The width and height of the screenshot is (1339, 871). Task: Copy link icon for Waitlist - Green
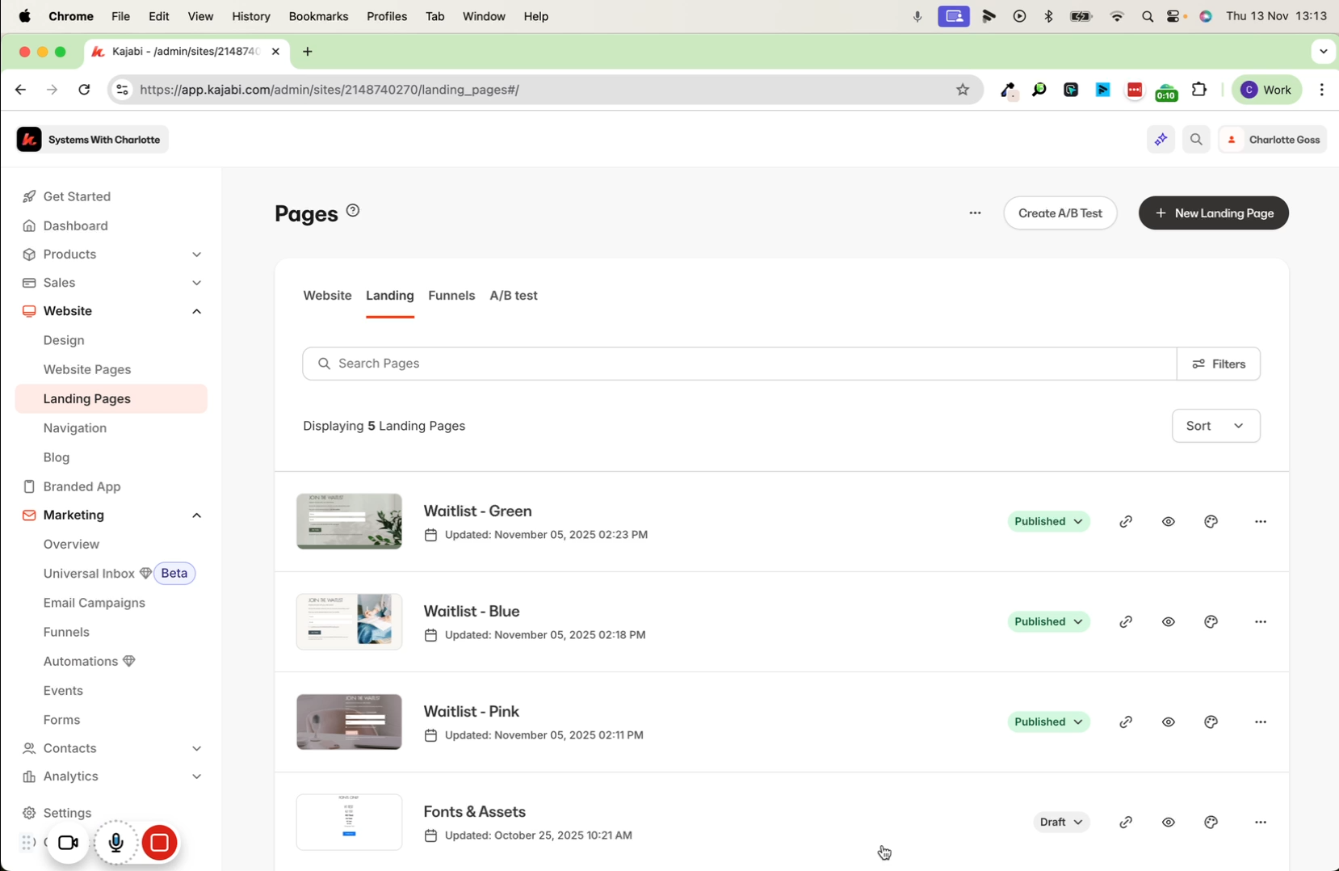[1126, 522]
